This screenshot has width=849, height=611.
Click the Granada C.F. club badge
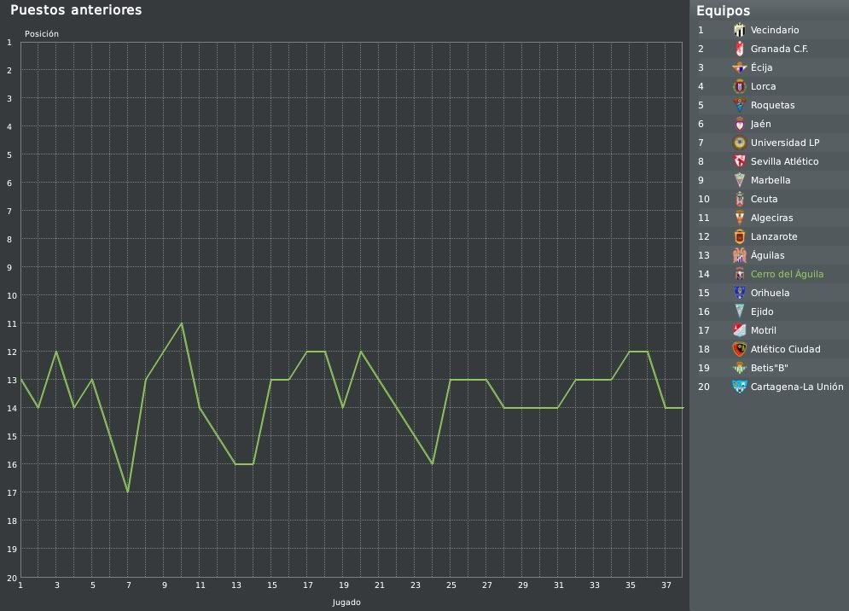739,49
